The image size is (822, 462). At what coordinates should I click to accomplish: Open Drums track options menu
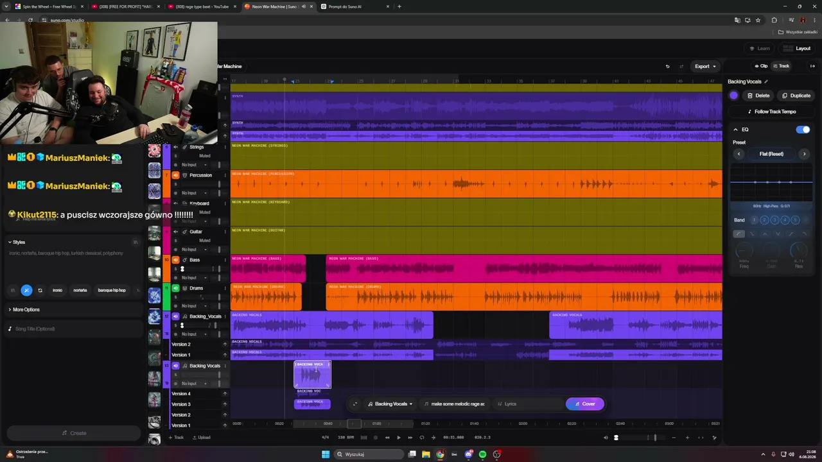point(225,288)
